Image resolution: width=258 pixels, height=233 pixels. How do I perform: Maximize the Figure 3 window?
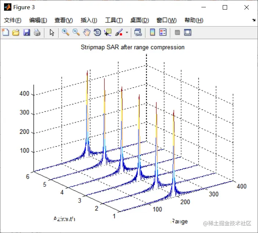[x=225, y=7]
